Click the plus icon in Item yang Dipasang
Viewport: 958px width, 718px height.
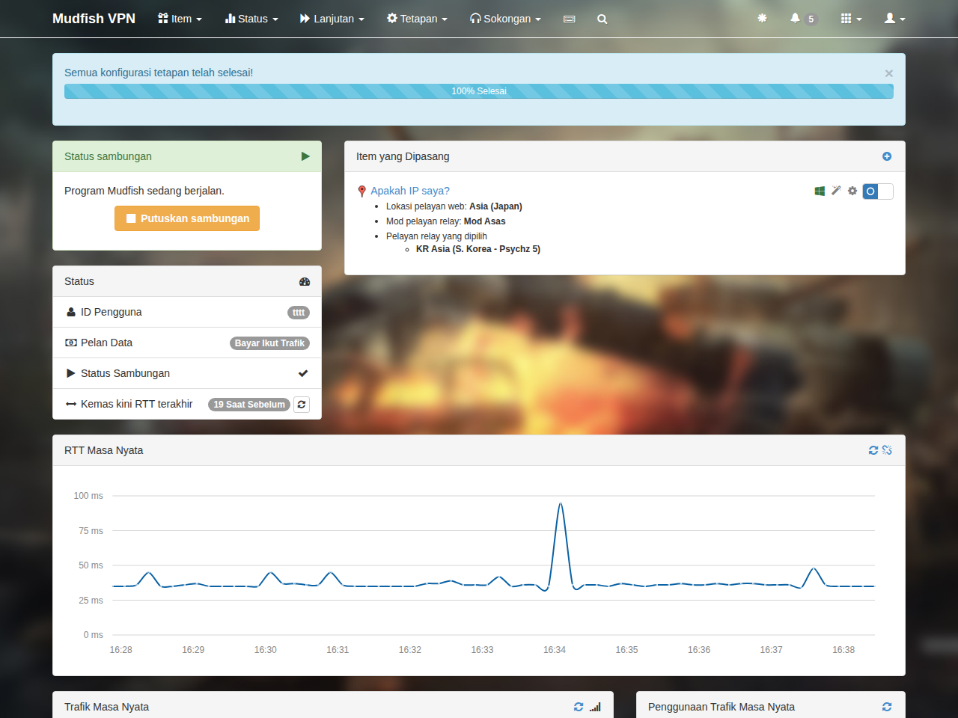tap(887, 156)
